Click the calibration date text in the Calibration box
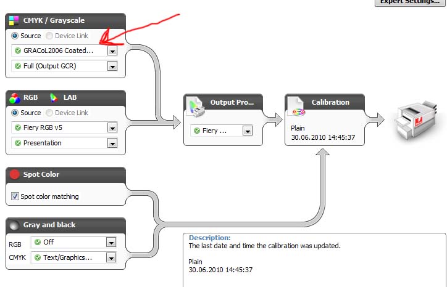The width and height of the screenshot is (447, 287). pos(323,137)
